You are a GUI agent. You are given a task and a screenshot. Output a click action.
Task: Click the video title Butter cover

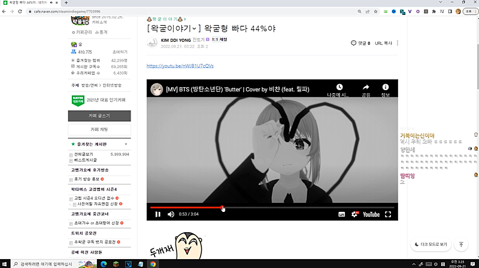[x=238, y=89]
